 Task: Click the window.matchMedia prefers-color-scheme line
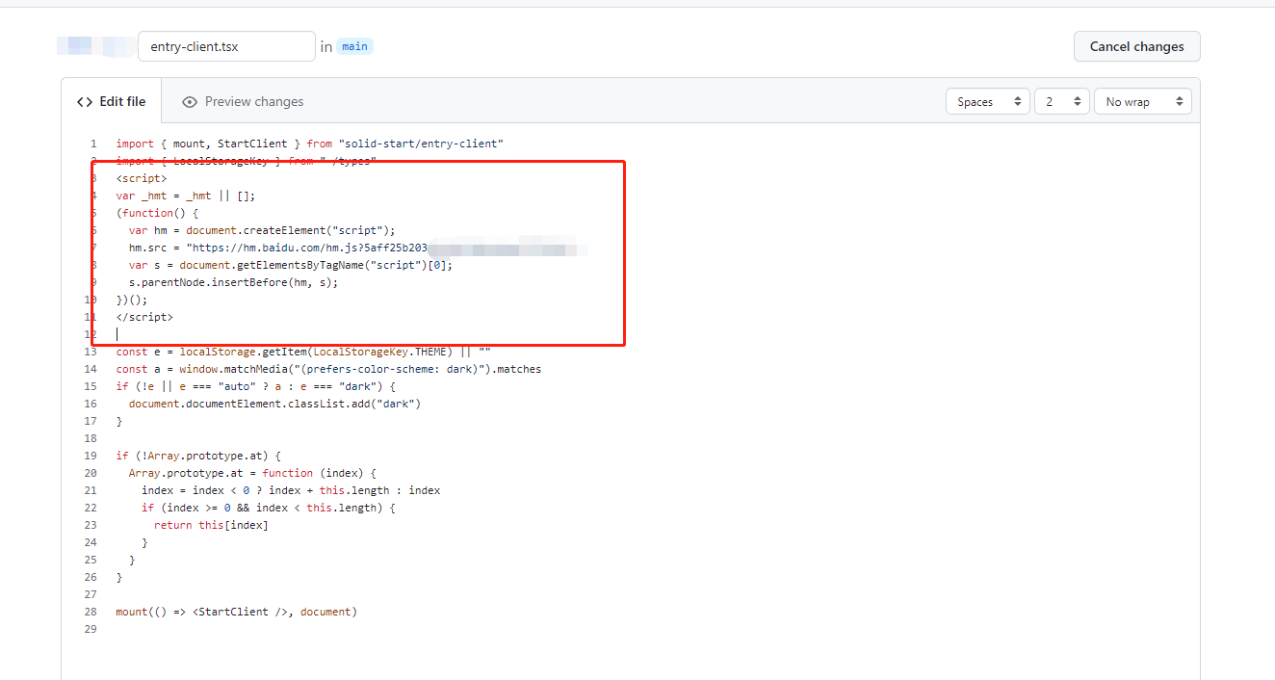328,369
